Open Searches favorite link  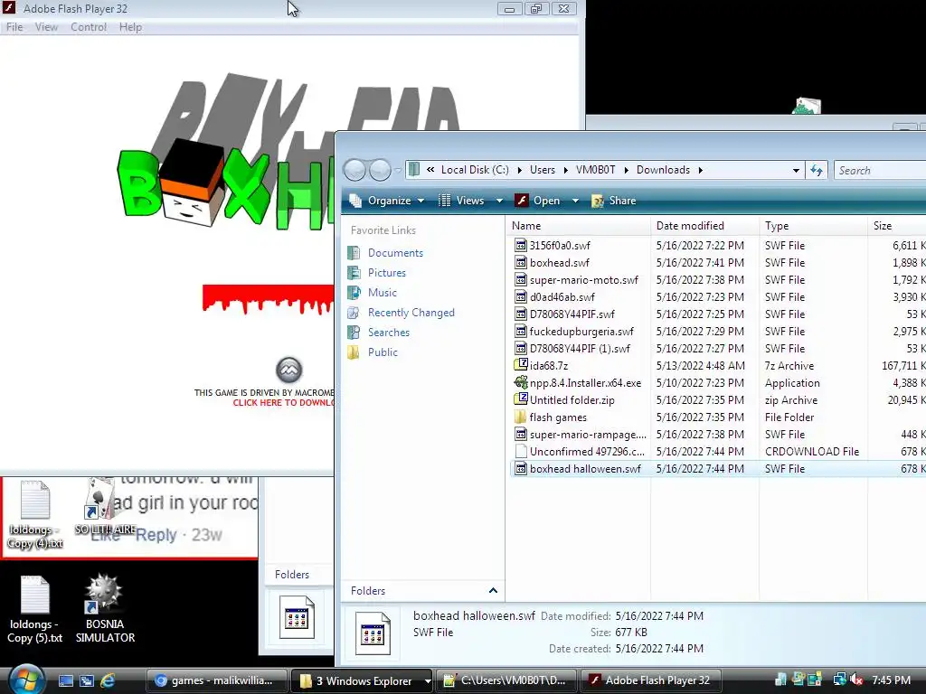click(389, 333)
